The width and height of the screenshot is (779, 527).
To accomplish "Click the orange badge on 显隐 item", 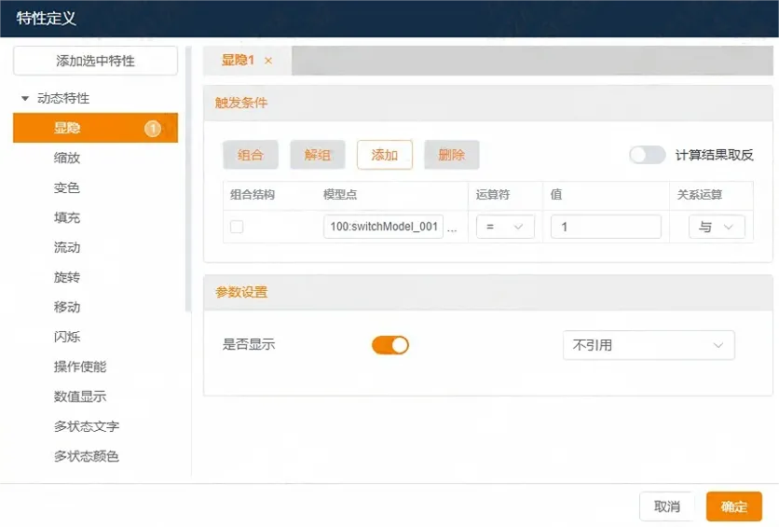I will [x=153, y=129].
